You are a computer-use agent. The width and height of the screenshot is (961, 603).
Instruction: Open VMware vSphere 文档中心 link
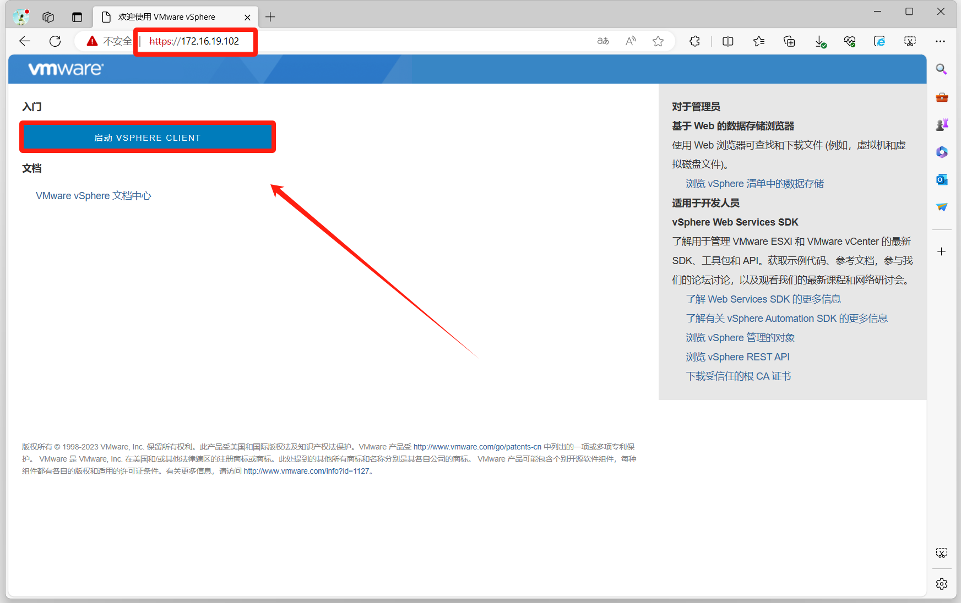point(93,196)
